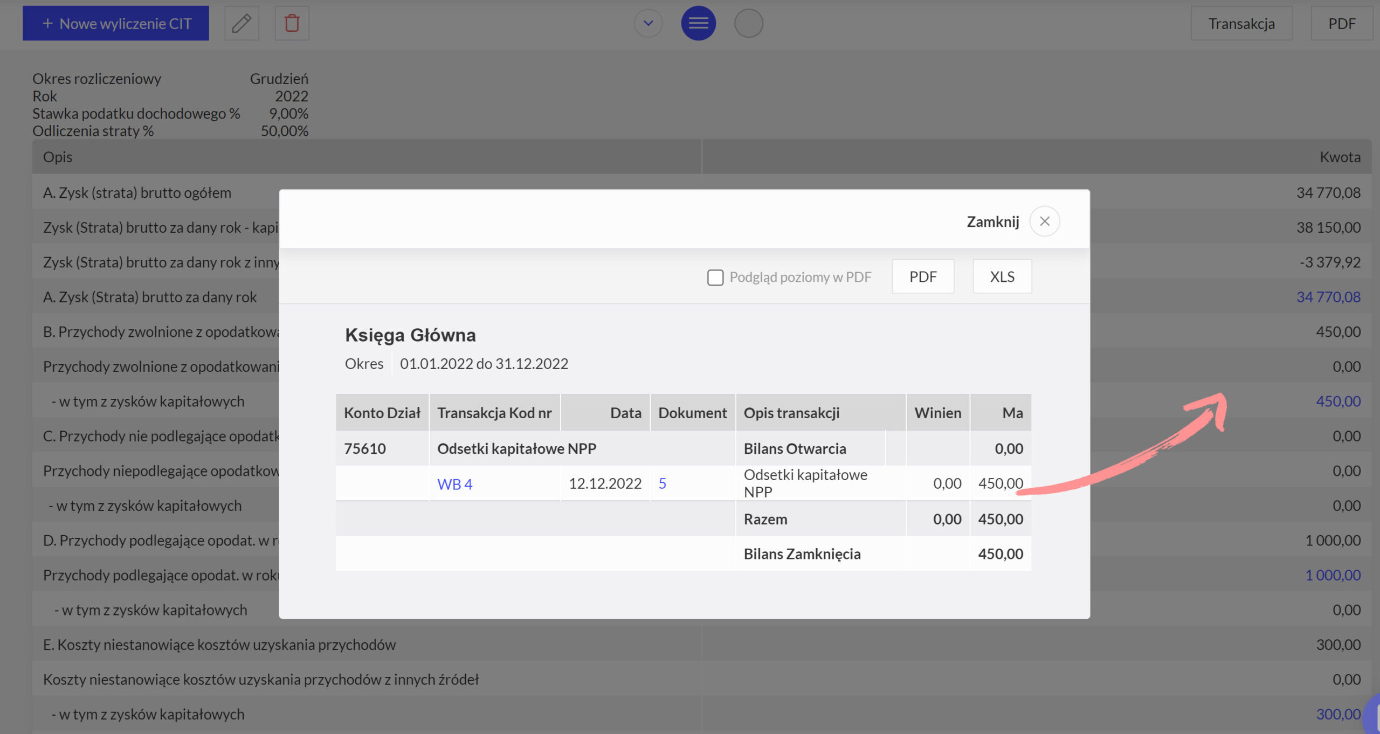Select row Koszty niestanowiące kosztów z innych źródeł

701,679
